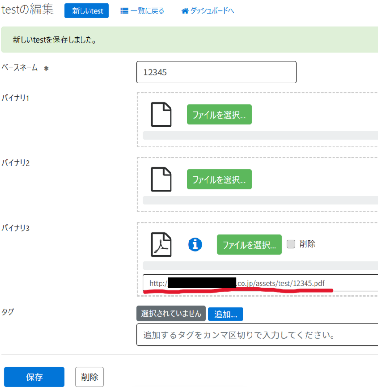Screen dimensions: 378x387
Task: Click the 12345.pdf URL field
Action: click(261, 283)
